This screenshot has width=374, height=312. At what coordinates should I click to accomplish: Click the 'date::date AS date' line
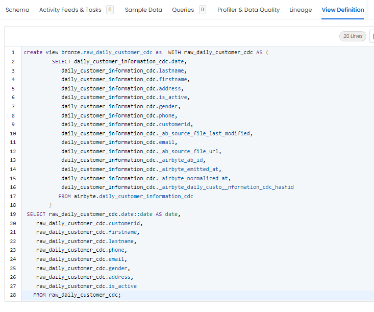coord(104,214)
